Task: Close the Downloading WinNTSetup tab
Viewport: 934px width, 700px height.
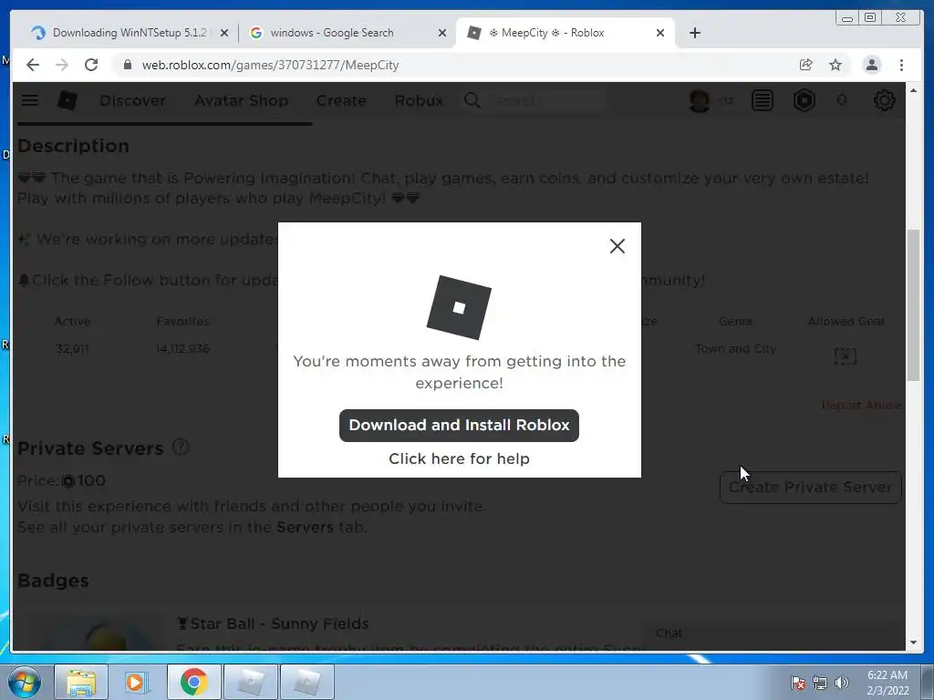Action: (224, 34)
